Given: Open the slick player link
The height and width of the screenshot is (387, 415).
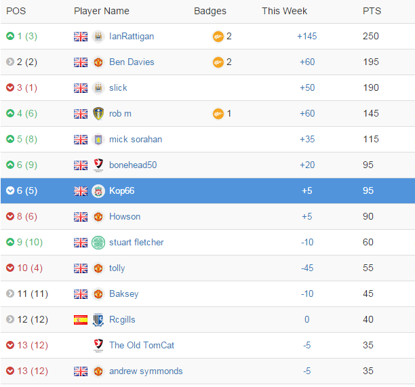Looking at the screenshot, I should (x=118, y=88).
